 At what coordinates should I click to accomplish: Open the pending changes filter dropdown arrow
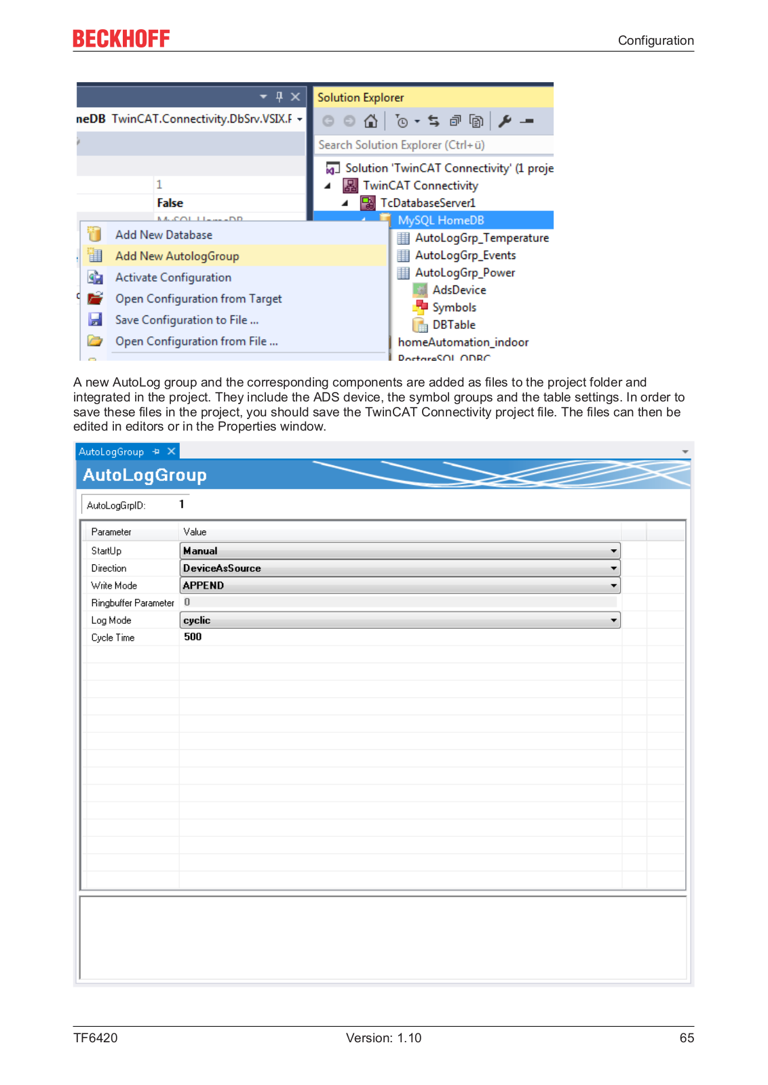click(417, 121)
